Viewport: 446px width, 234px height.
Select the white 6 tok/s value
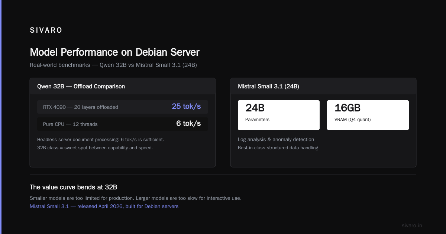click(x=188, y=124)
